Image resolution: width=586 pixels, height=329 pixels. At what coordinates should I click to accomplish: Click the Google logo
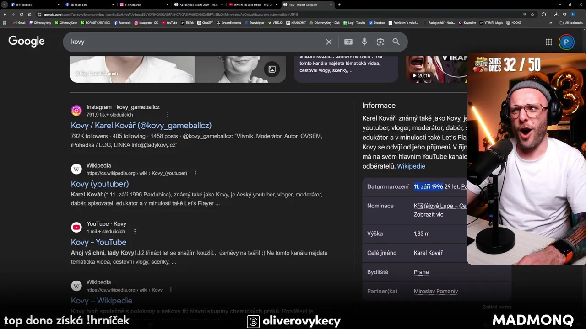27,41
